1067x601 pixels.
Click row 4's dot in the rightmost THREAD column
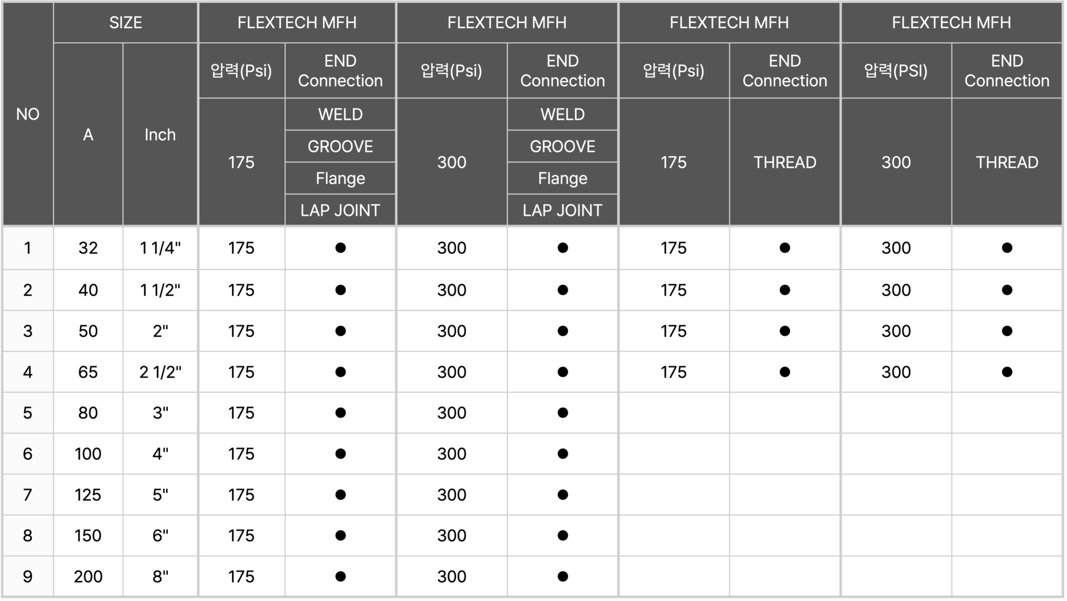[x=1007, y=372]
